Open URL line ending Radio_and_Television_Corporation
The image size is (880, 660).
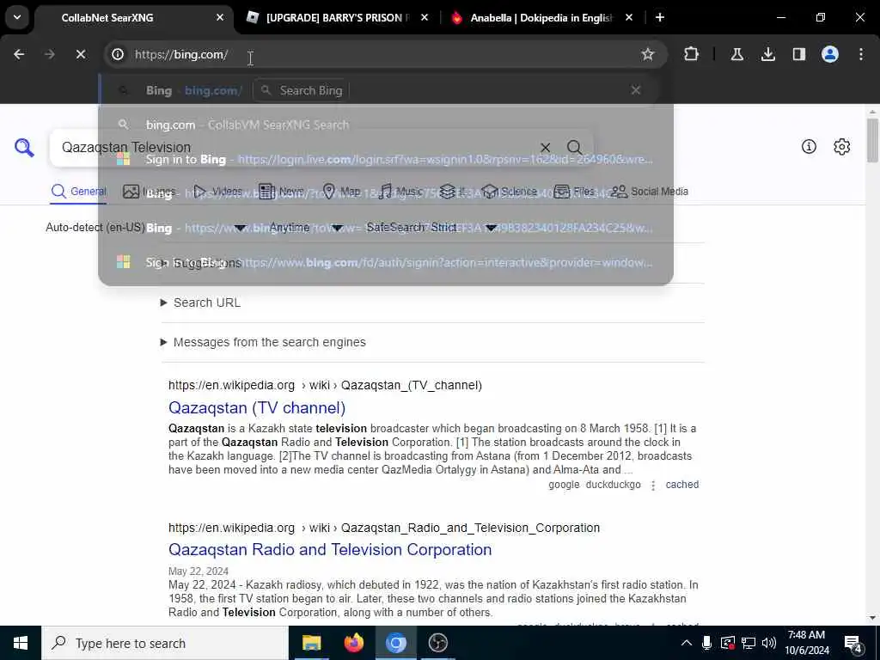[384, 529]
